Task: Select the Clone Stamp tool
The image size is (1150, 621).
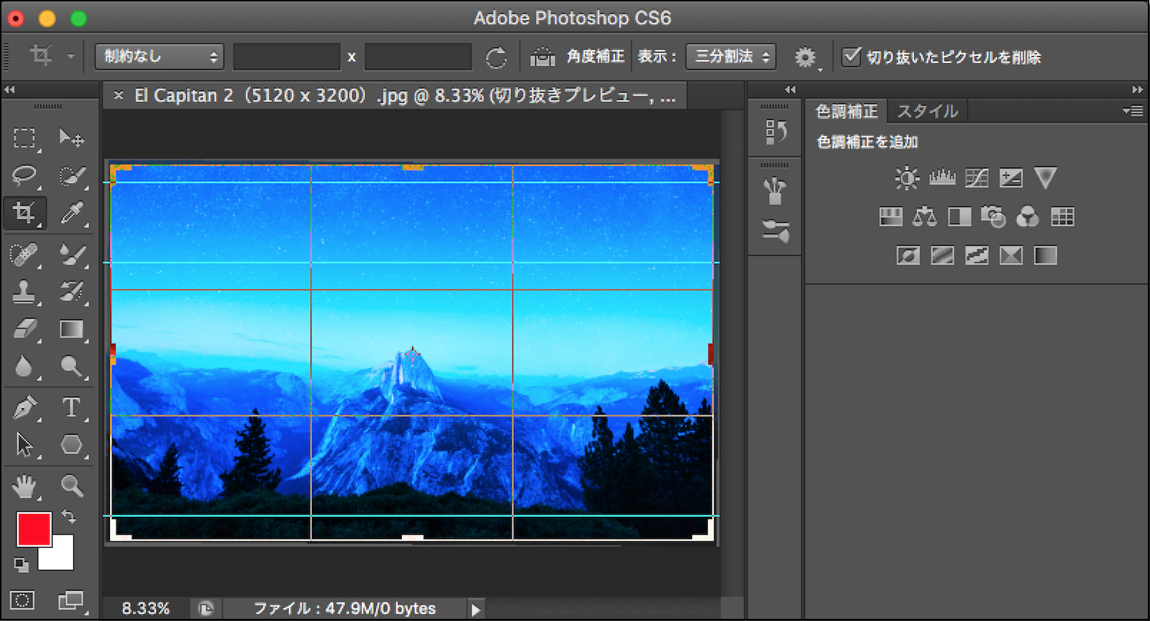Action: pyautogui.click(x=24, y=291)
